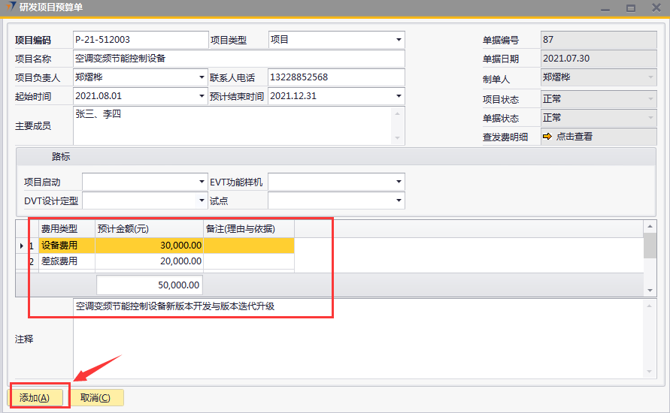Edit the 项目名称 text field
The image size is (670, 413).
pyautogui.click(x=238, y=59)
